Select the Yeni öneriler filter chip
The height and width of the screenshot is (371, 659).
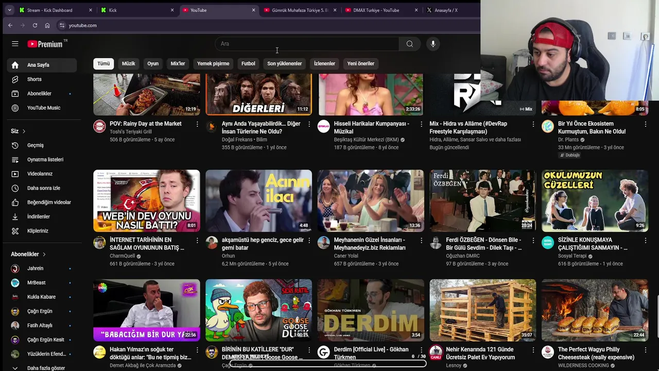tap(360, 63)
